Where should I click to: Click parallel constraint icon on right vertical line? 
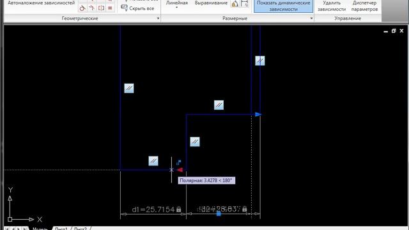(x=260, y=61)
